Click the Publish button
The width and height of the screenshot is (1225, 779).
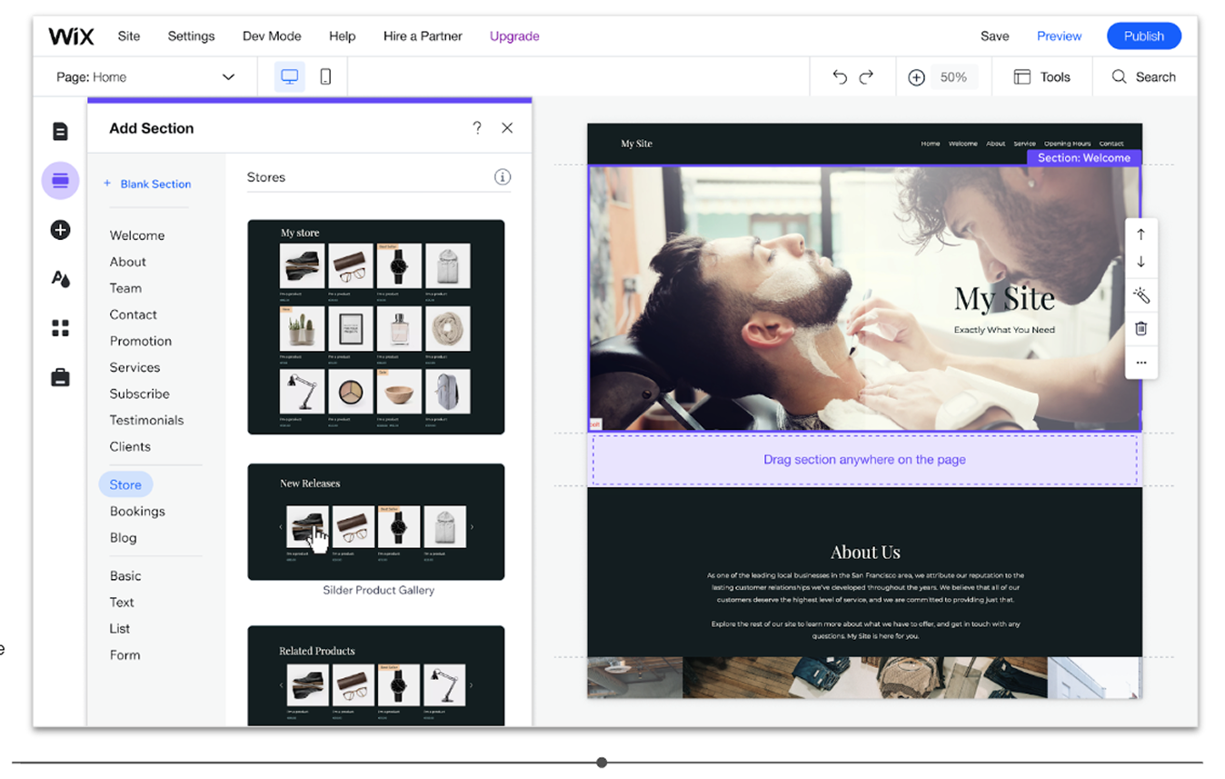pyautogui.click(x=1143, y=36)
